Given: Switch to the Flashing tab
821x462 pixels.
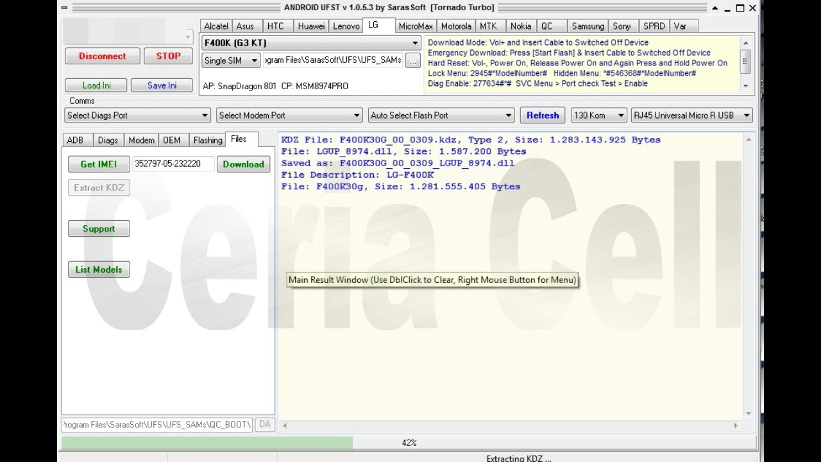Looking at the screenshot, I should tap(208, 141).
